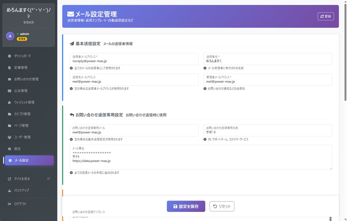Click info icon beside メール受信者に表示される名前
This screenshot has height=221, width=347.
(x=205, y=68)
